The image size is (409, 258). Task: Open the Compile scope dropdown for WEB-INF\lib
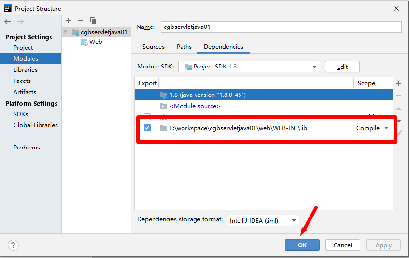point(386,128)
